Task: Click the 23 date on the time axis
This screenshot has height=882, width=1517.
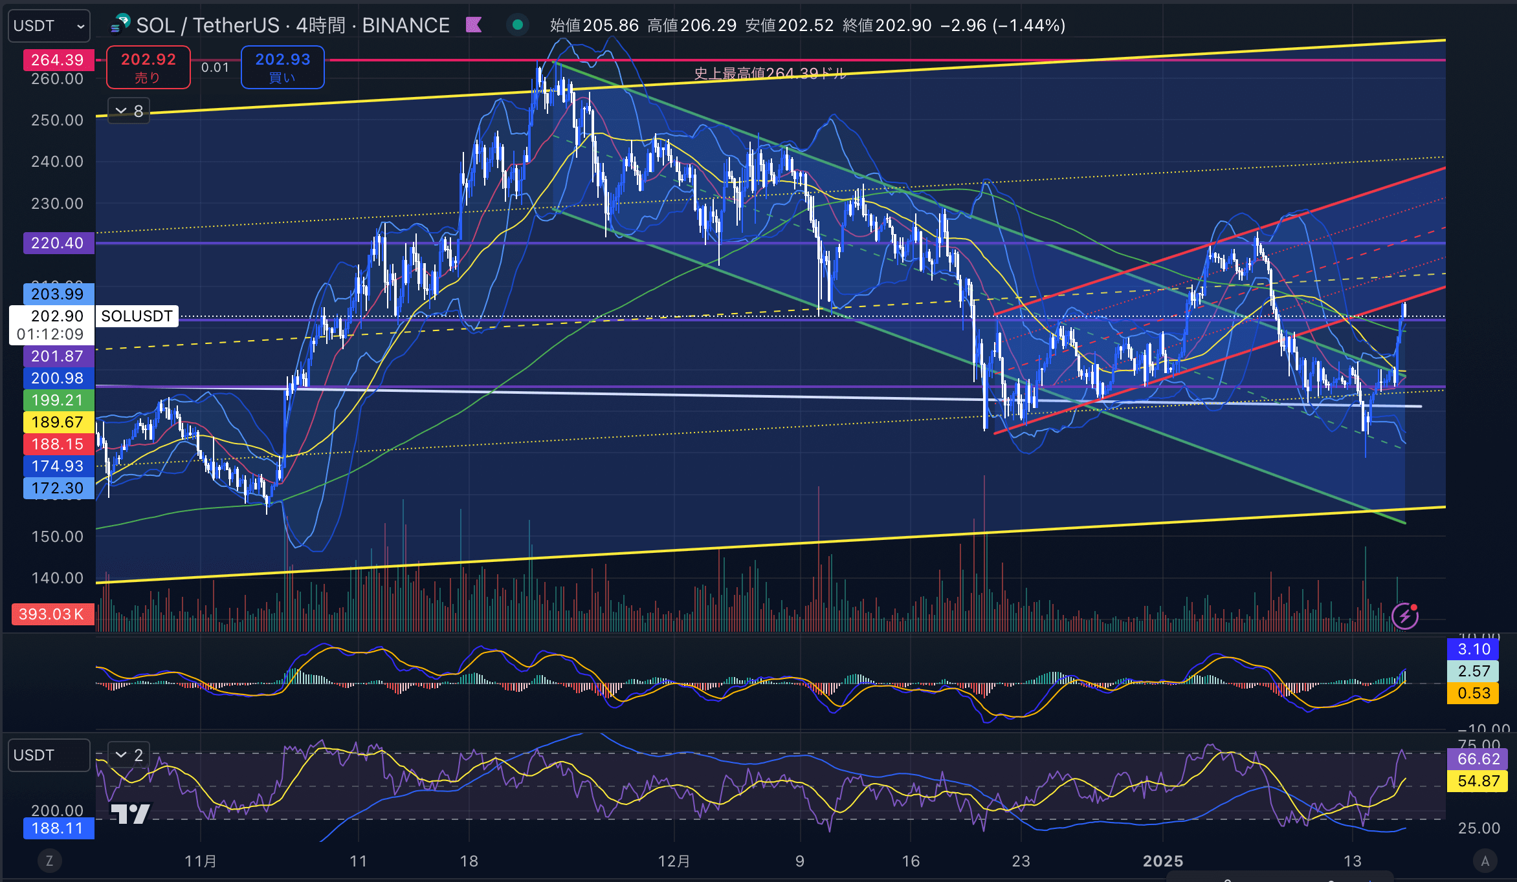Action: 1021,861
